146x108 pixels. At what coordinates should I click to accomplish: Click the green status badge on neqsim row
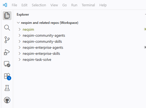pos(145,29)
